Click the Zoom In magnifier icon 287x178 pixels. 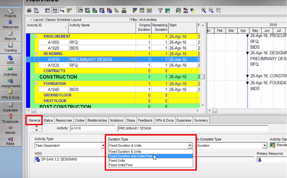click(x=204, y=10)
